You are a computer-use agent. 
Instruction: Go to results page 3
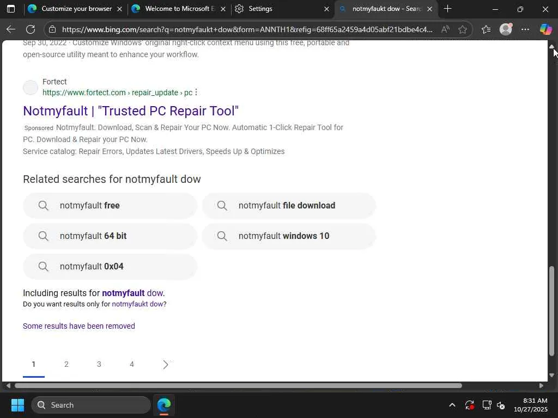[x=99, y=364]
